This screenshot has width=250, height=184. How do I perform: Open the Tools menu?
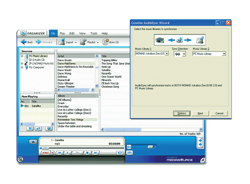click(94, 33)
